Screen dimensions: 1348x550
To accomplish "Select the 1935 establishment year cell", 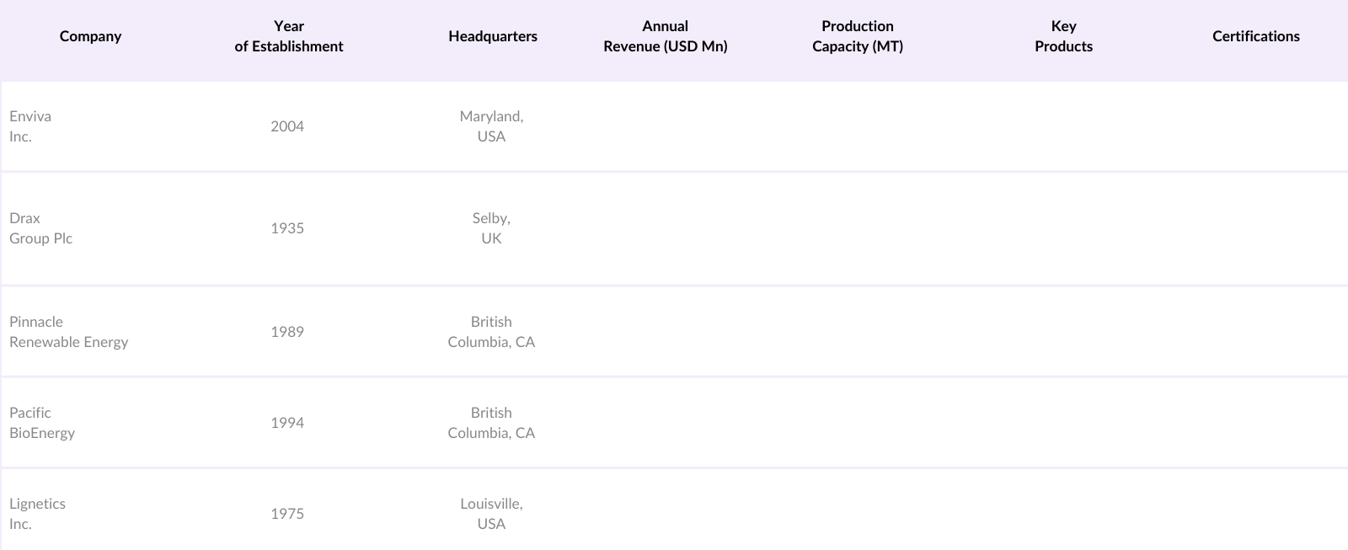I will [x=287, y=228].
